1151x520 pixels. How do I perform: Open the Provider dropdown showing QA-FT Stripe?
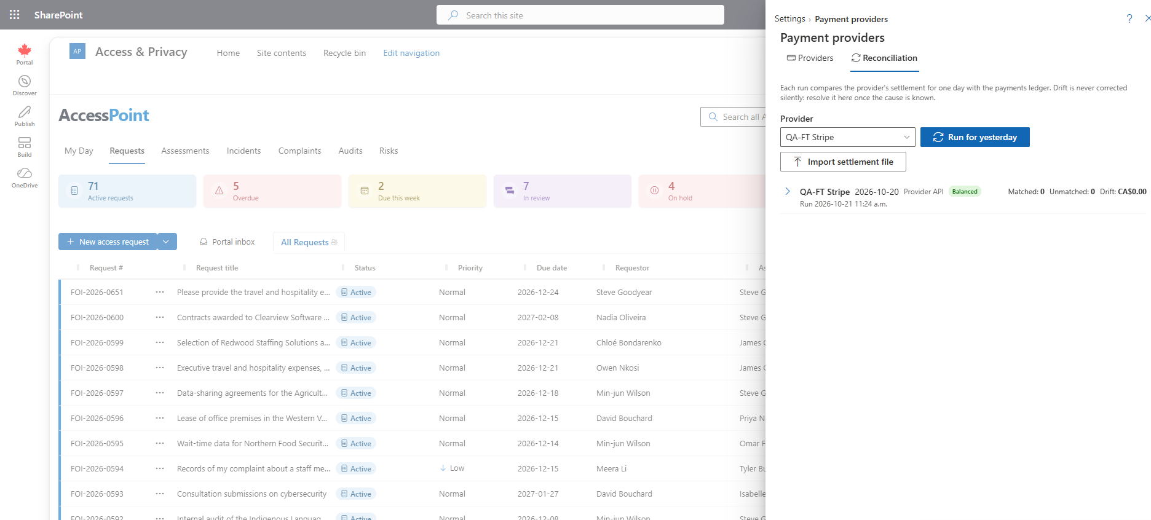(847, 137)
